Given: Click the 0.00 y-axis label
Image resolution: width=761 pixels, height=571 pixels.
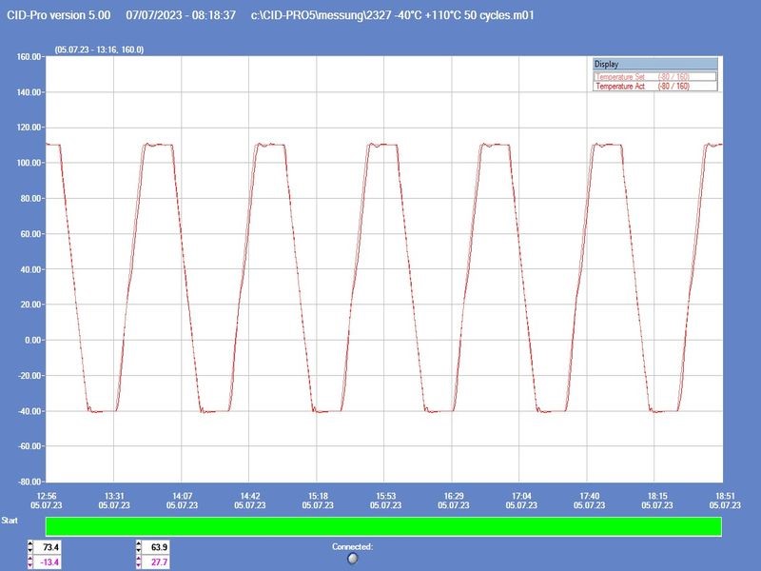Looking at the screenshot, I should [x=33, y=341].
